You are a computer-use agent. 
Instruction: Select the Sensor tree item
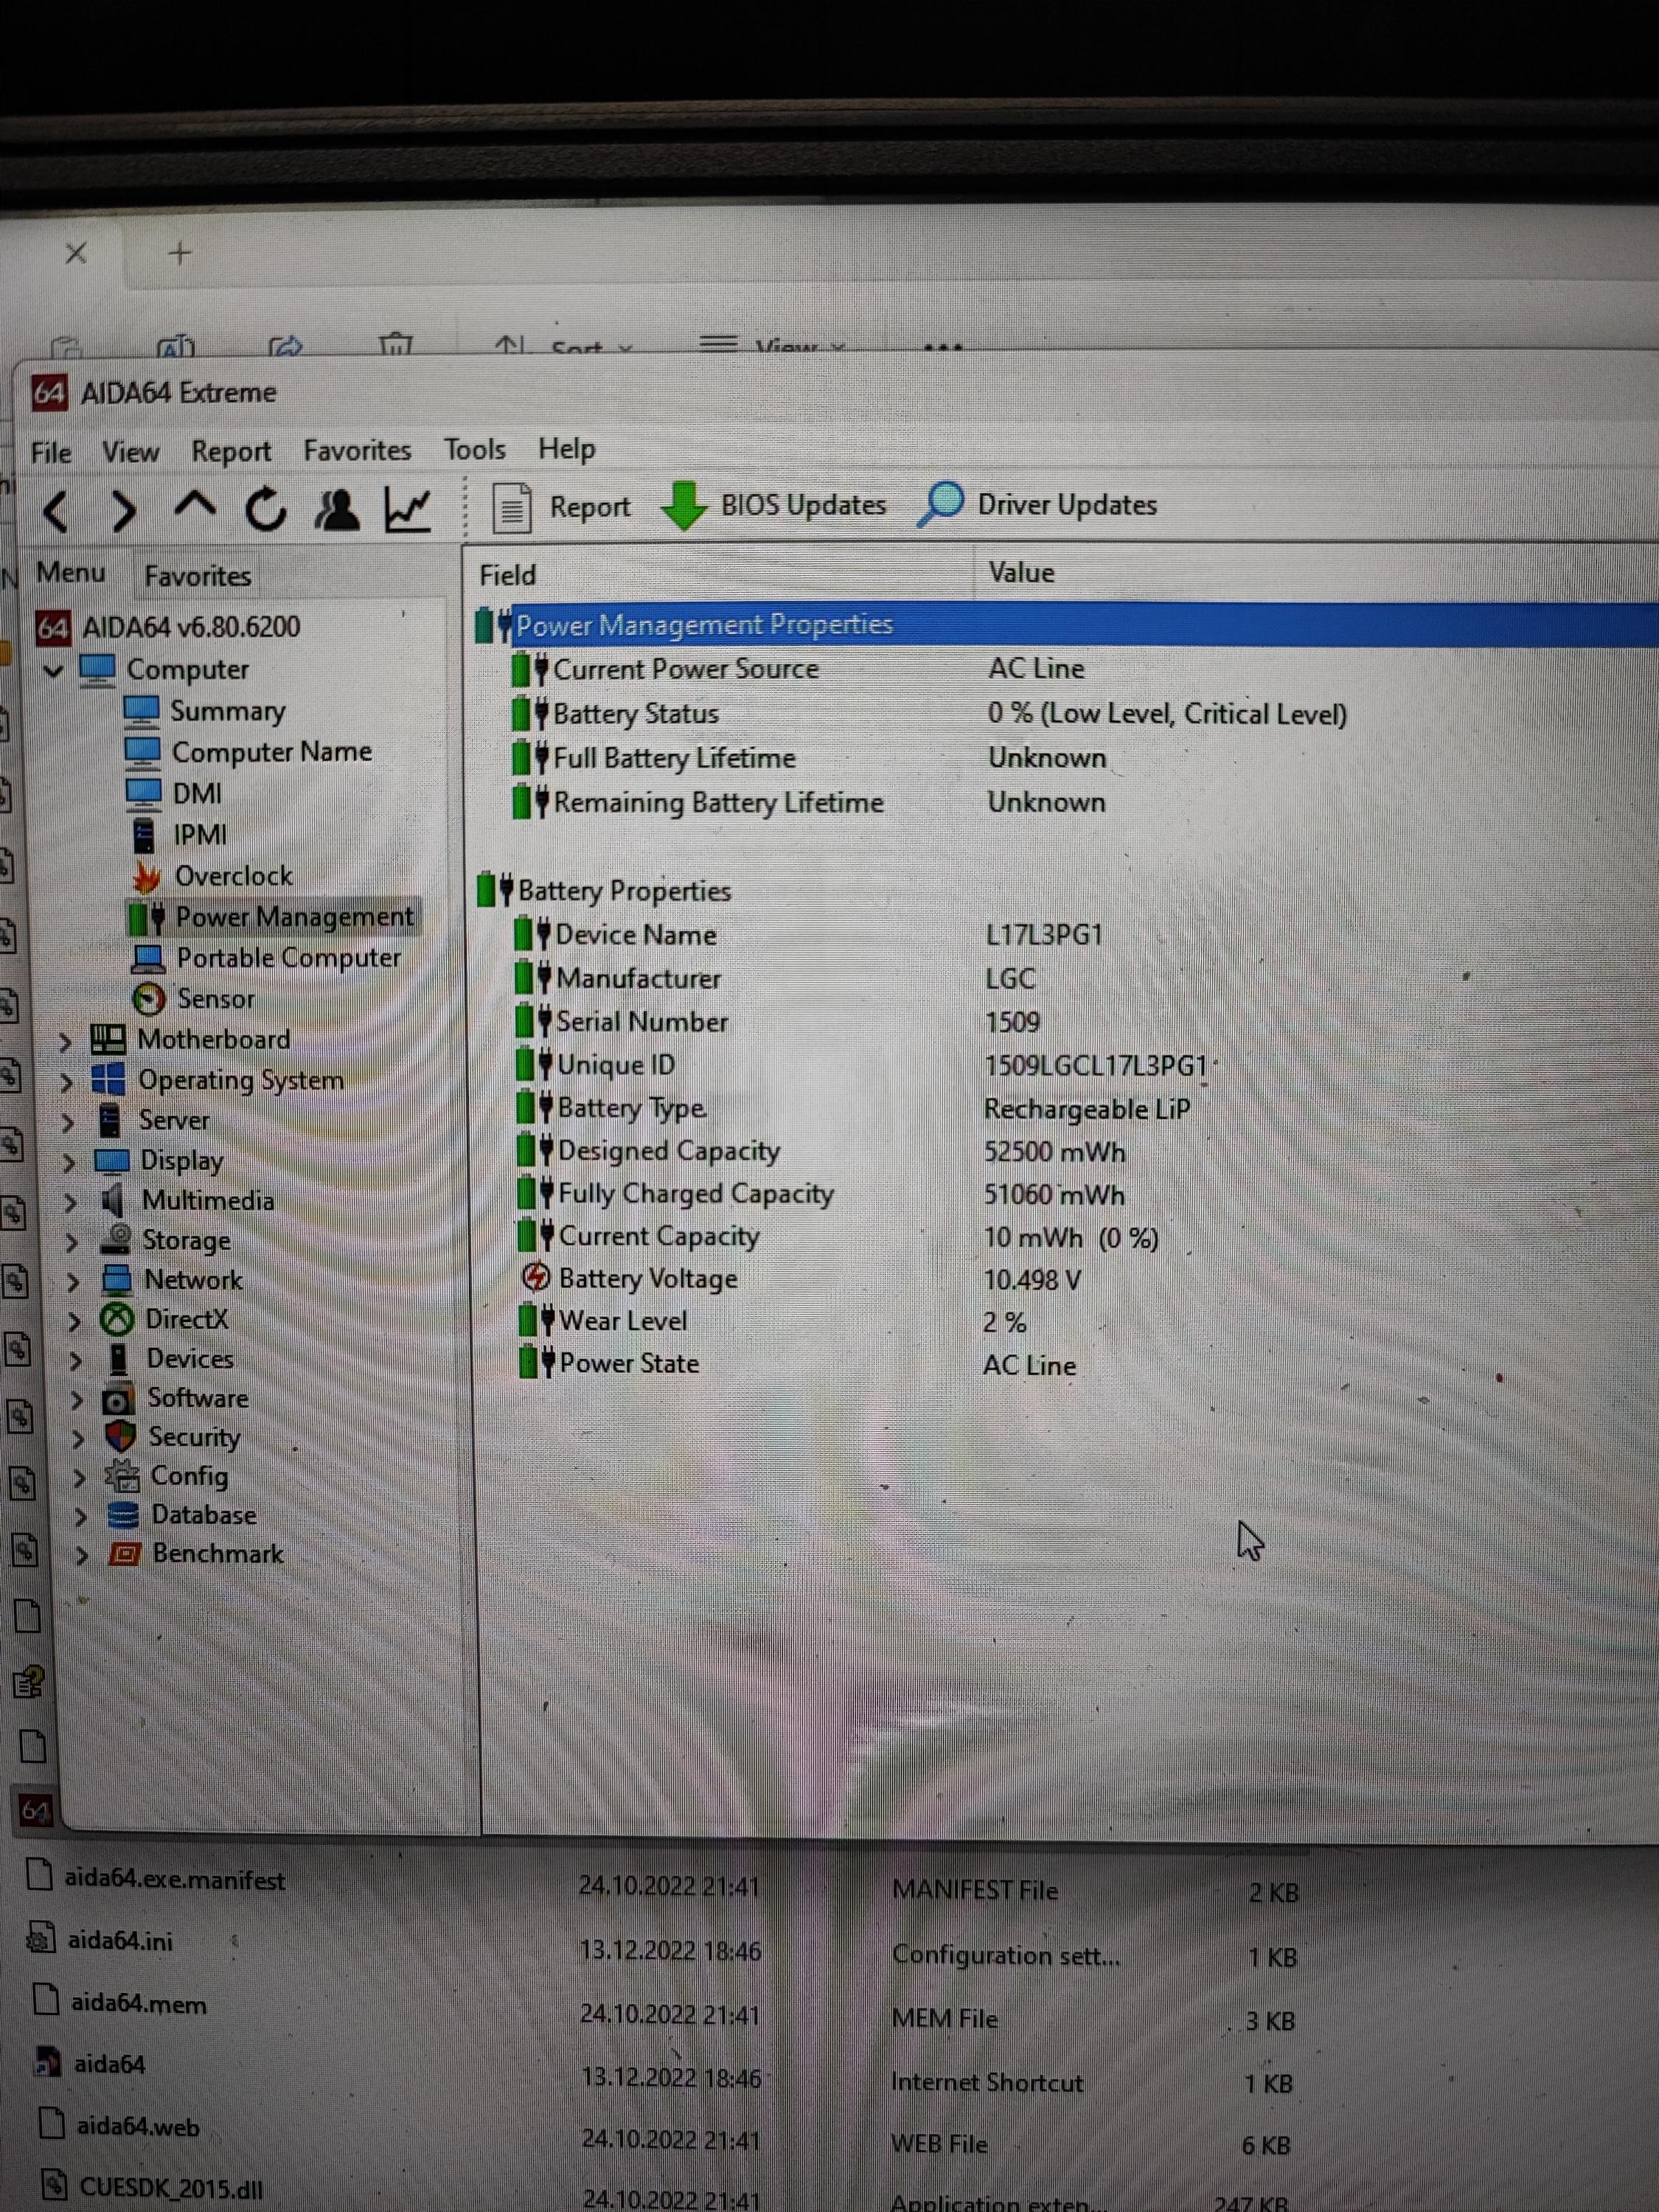(215, 999)
